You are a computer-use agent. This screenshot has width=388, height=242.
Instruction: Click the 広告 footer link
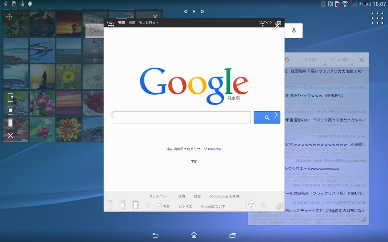pyautogui.click(x=167, y=207)
